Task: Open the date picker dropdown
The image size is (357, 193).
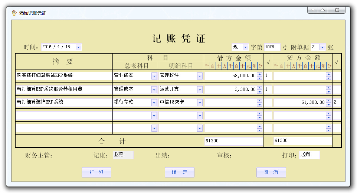Action: (78, 47)
